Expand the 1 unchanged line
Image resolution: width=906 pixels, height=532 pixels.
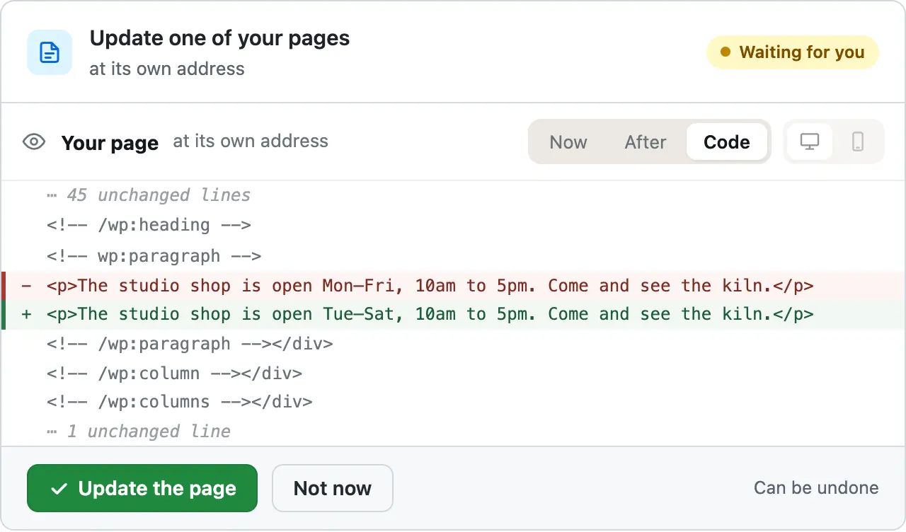[139, 431]
